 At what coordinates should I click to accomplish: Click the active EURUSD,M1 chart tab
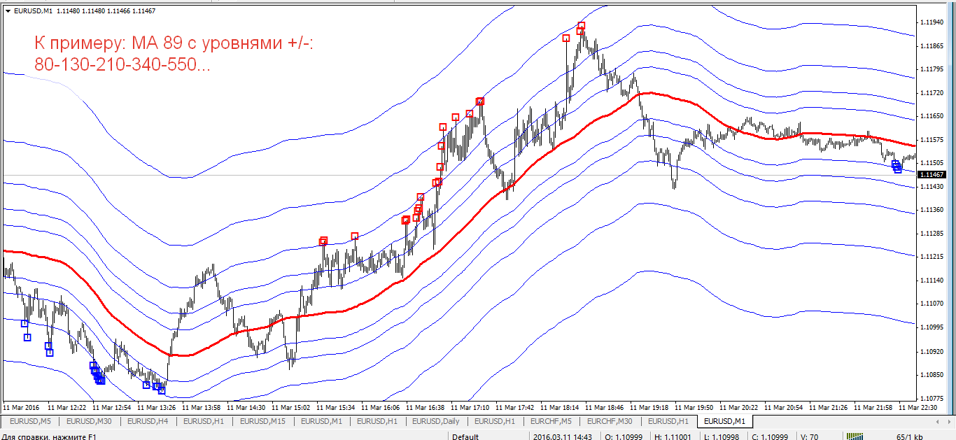tap(724, 421)
